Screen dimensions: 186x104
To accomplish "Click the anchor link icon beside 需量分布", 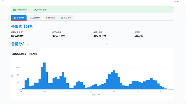I will [x=28, y=44].
